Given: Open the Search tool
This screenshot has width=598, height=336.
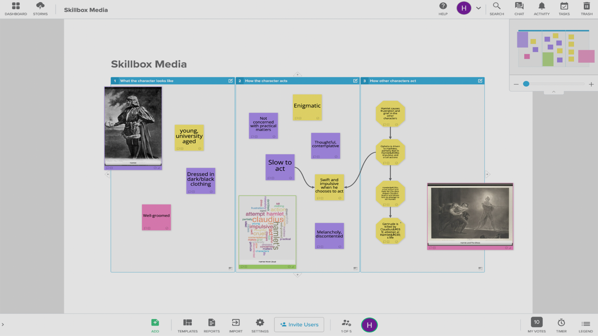Looking at the screenshot, I should click(x=496, y=9).
